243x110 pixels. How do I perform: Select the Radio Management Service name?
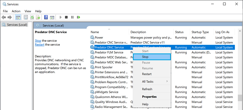[111, 107]
